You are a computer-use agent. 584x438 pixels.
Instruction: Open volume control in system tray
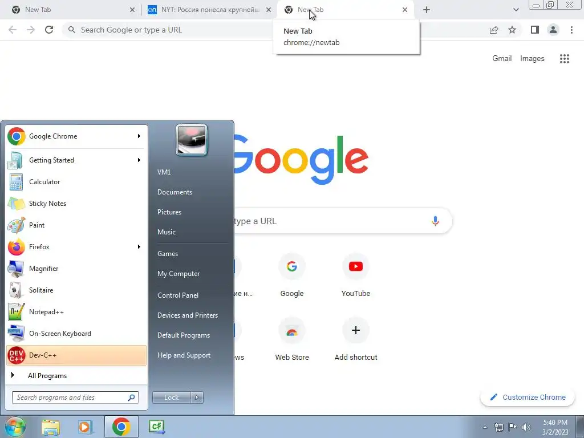tap(526, 427)
